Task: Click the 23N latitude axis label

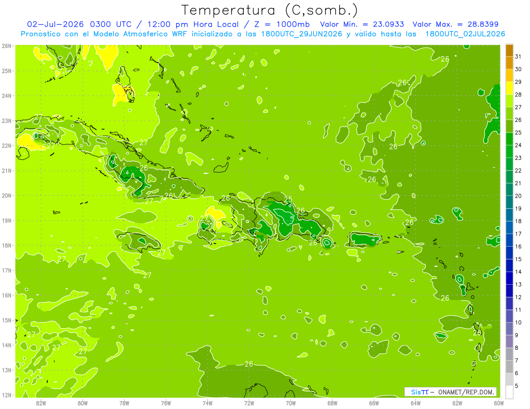Action: (x=7, y=120)
